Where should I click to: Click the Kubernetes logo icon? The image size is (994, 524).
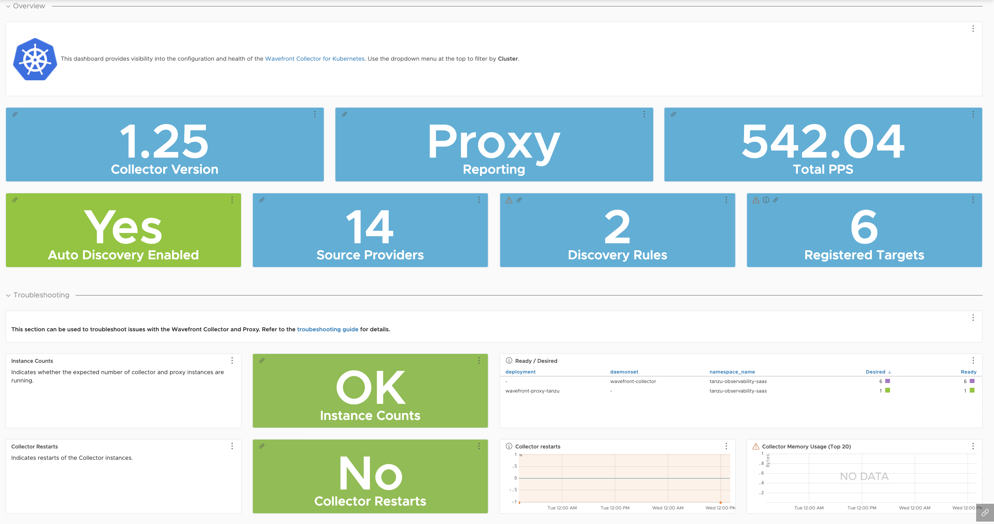click(x=35, y=59)
